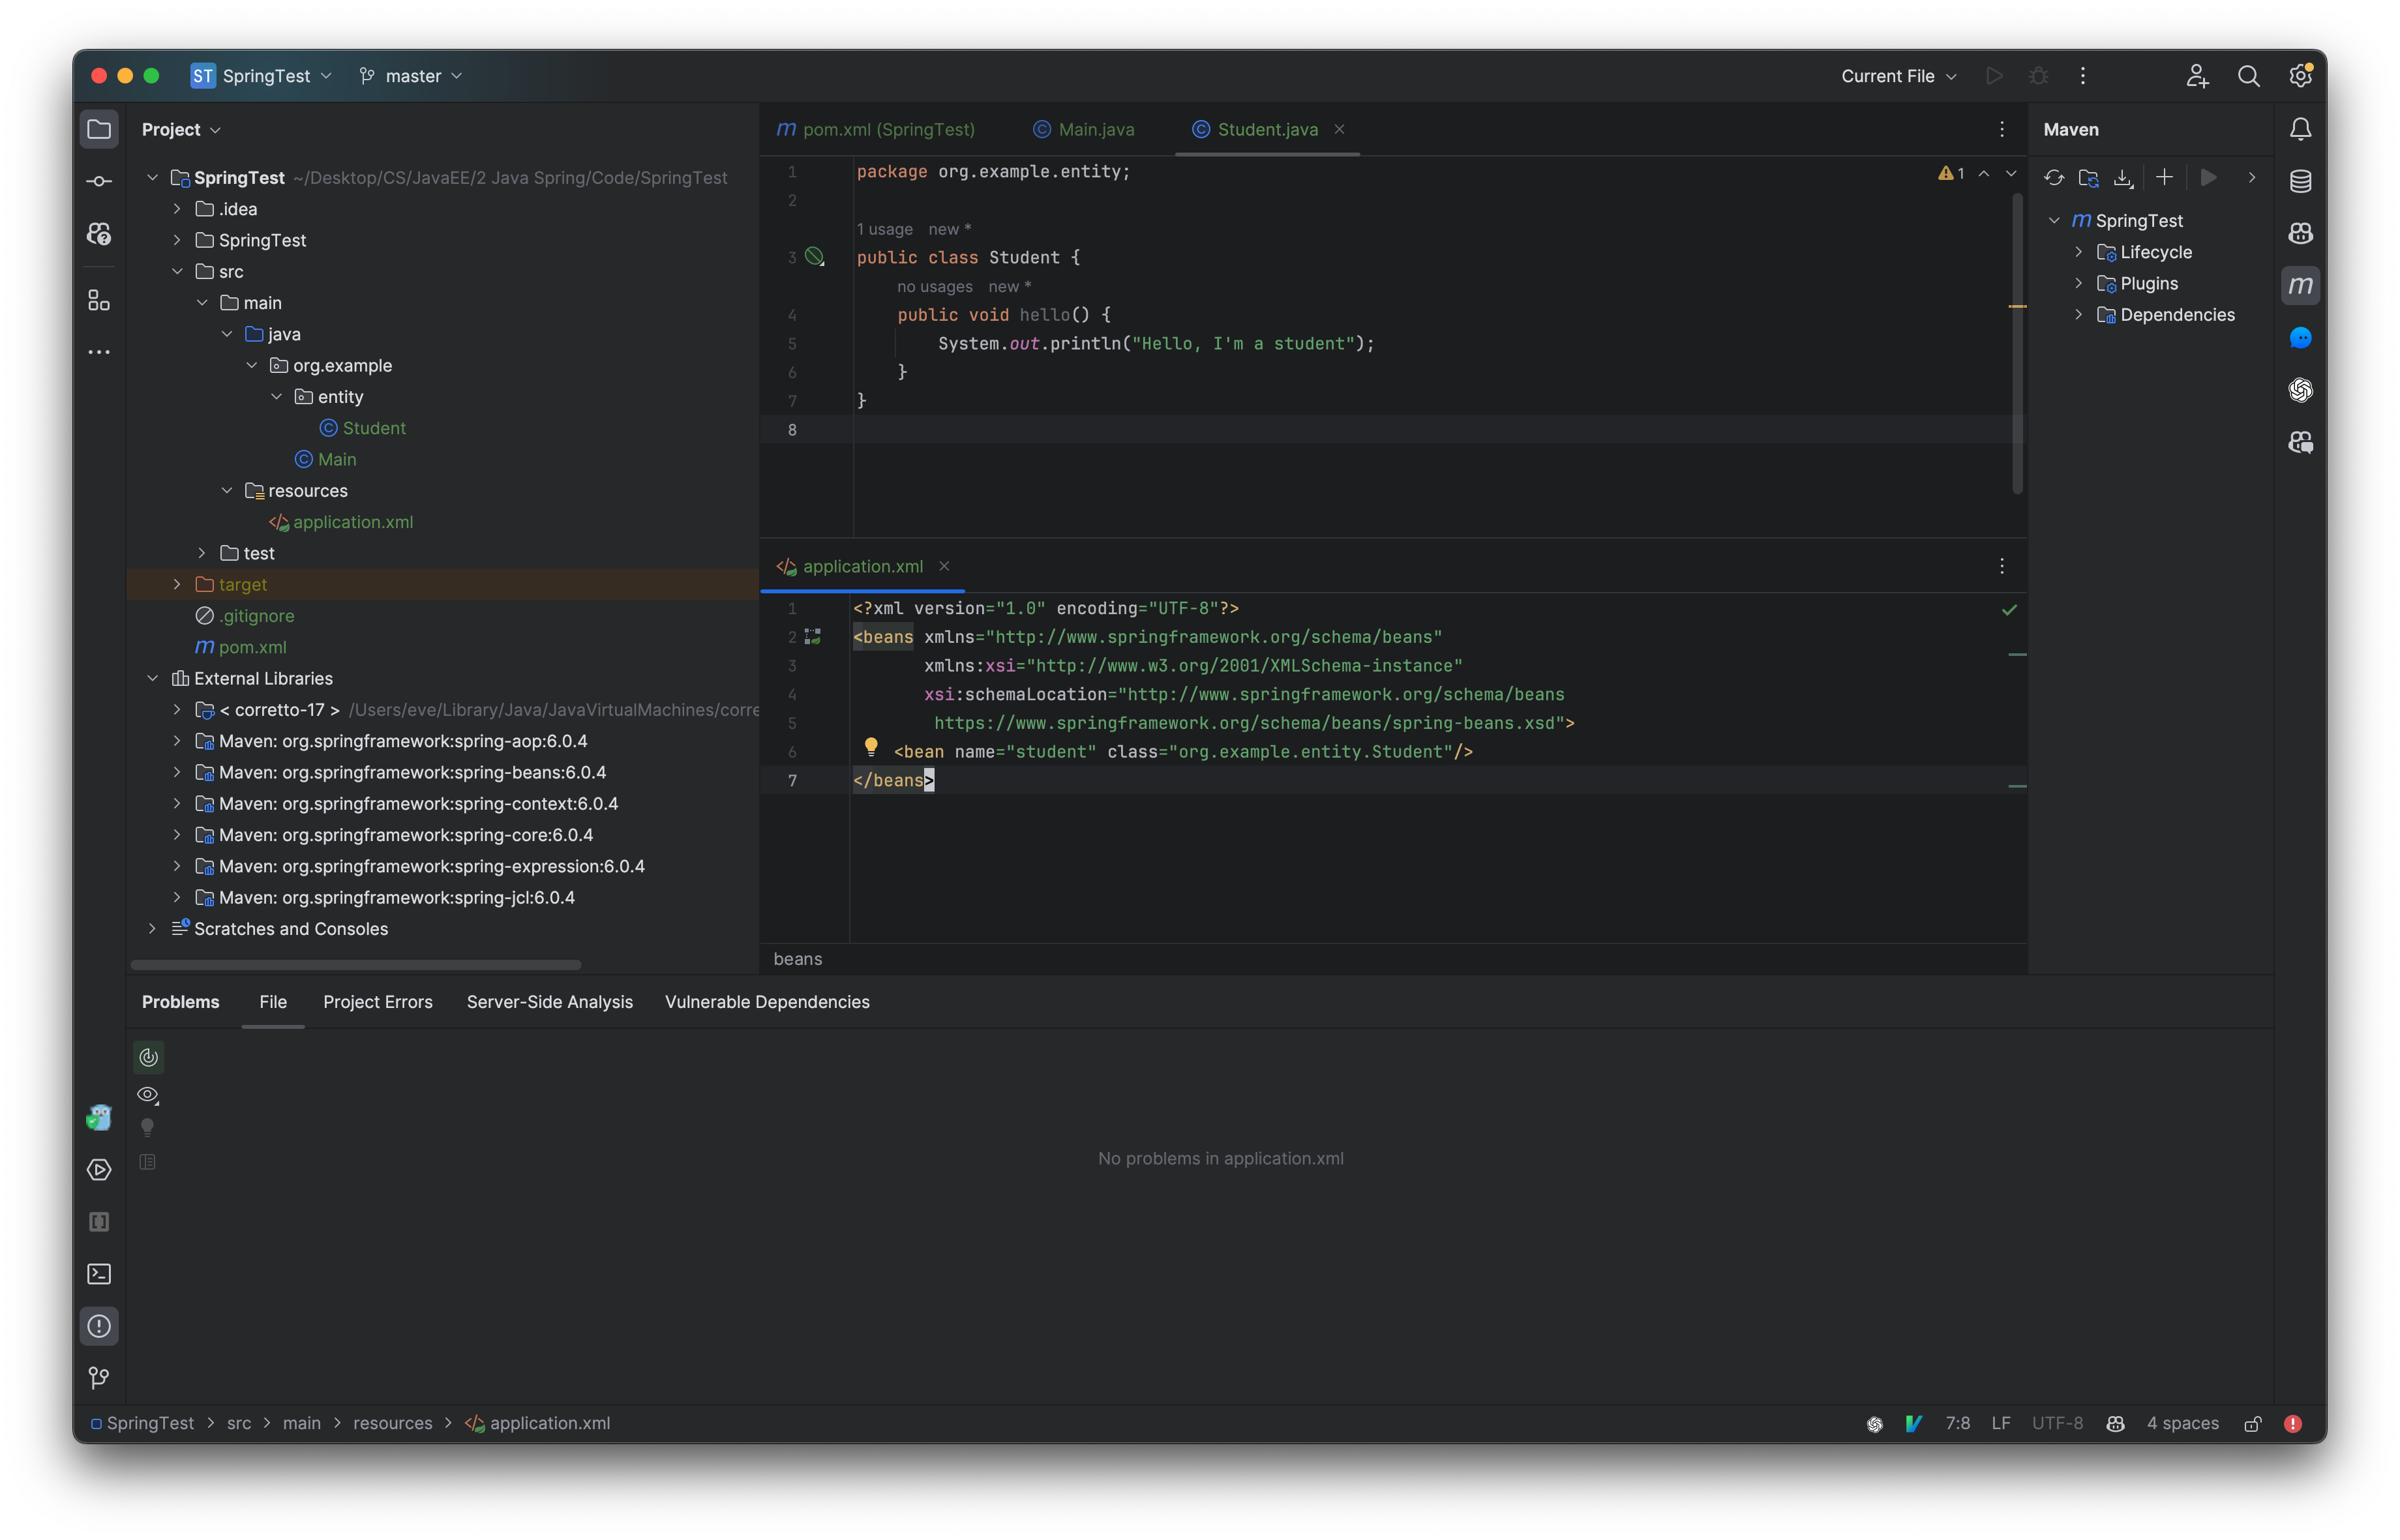The width and height of the screenshot is (2400, 1540).
Task: Toggle the preview panel icon in Problems
Action: tap(148, 1162)
